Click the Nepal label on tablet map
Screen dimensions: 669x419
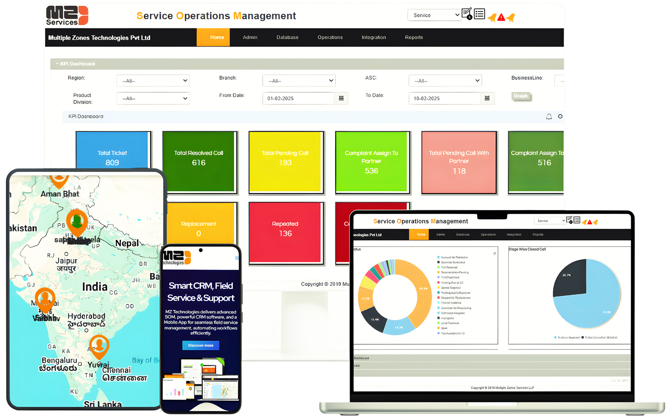127,243
